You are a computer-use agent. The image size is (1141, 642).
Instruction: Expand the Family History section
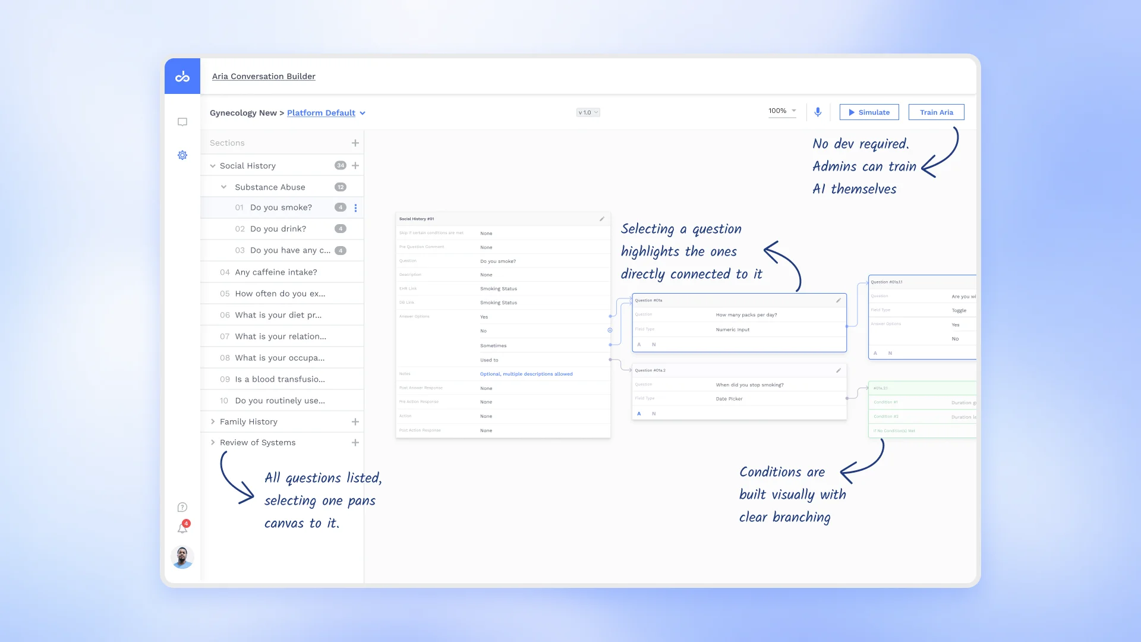tap(213, 421)
